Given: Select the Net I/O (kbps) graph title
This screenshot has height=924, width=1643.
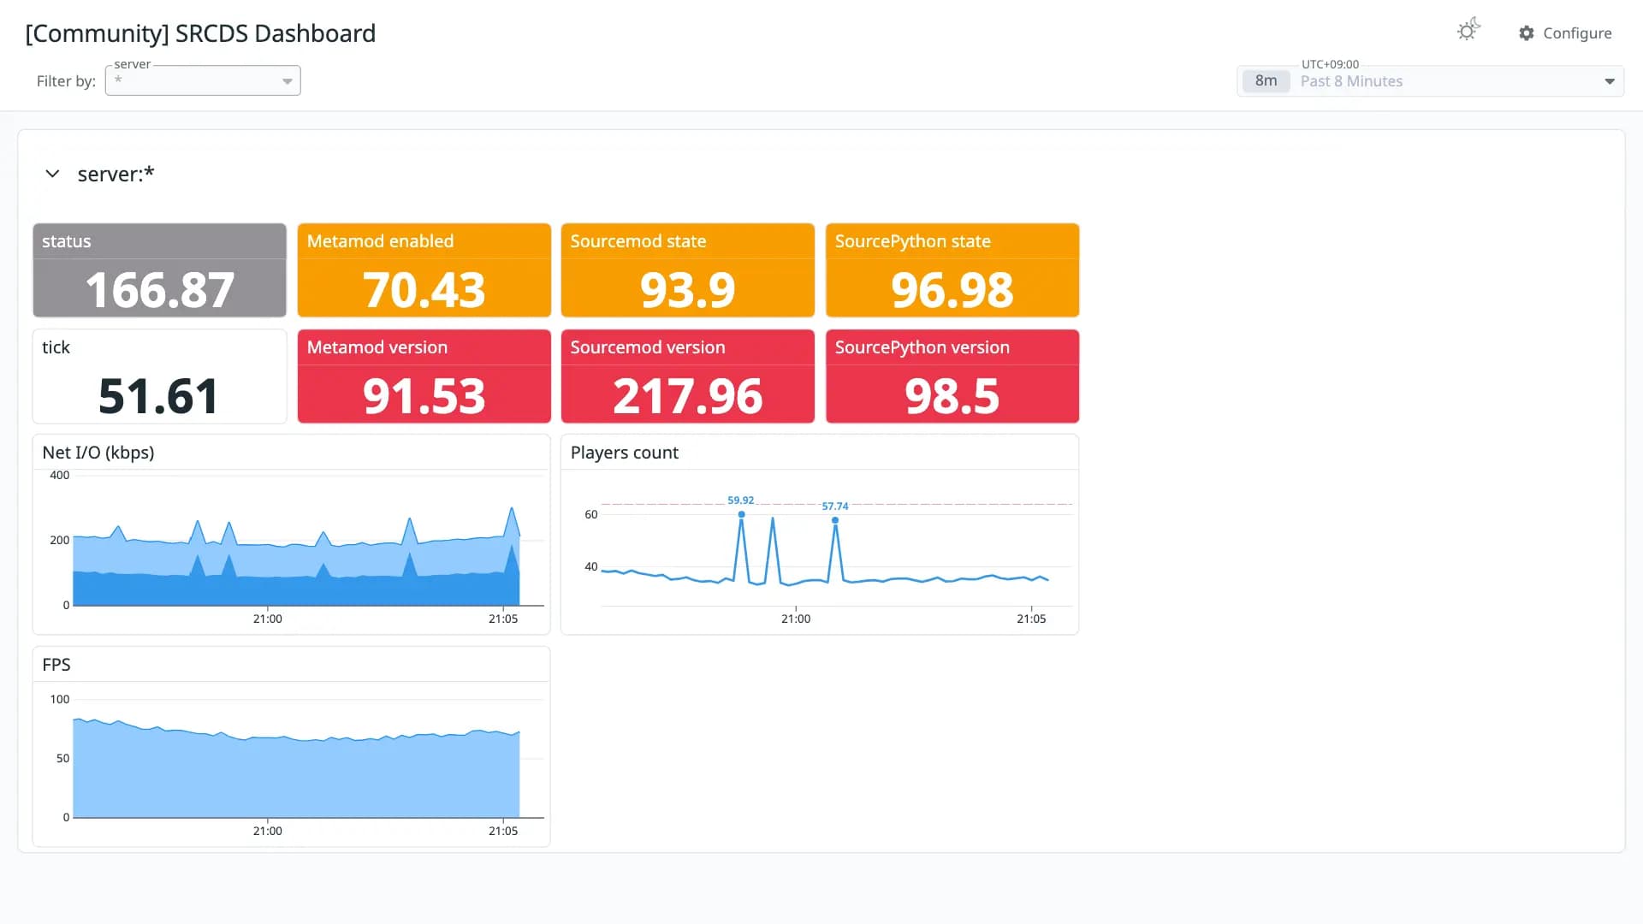Looking at the screenshot, I should 98,453.
